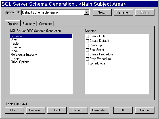
Task: Click the Print button
Action: coord(57,110)
